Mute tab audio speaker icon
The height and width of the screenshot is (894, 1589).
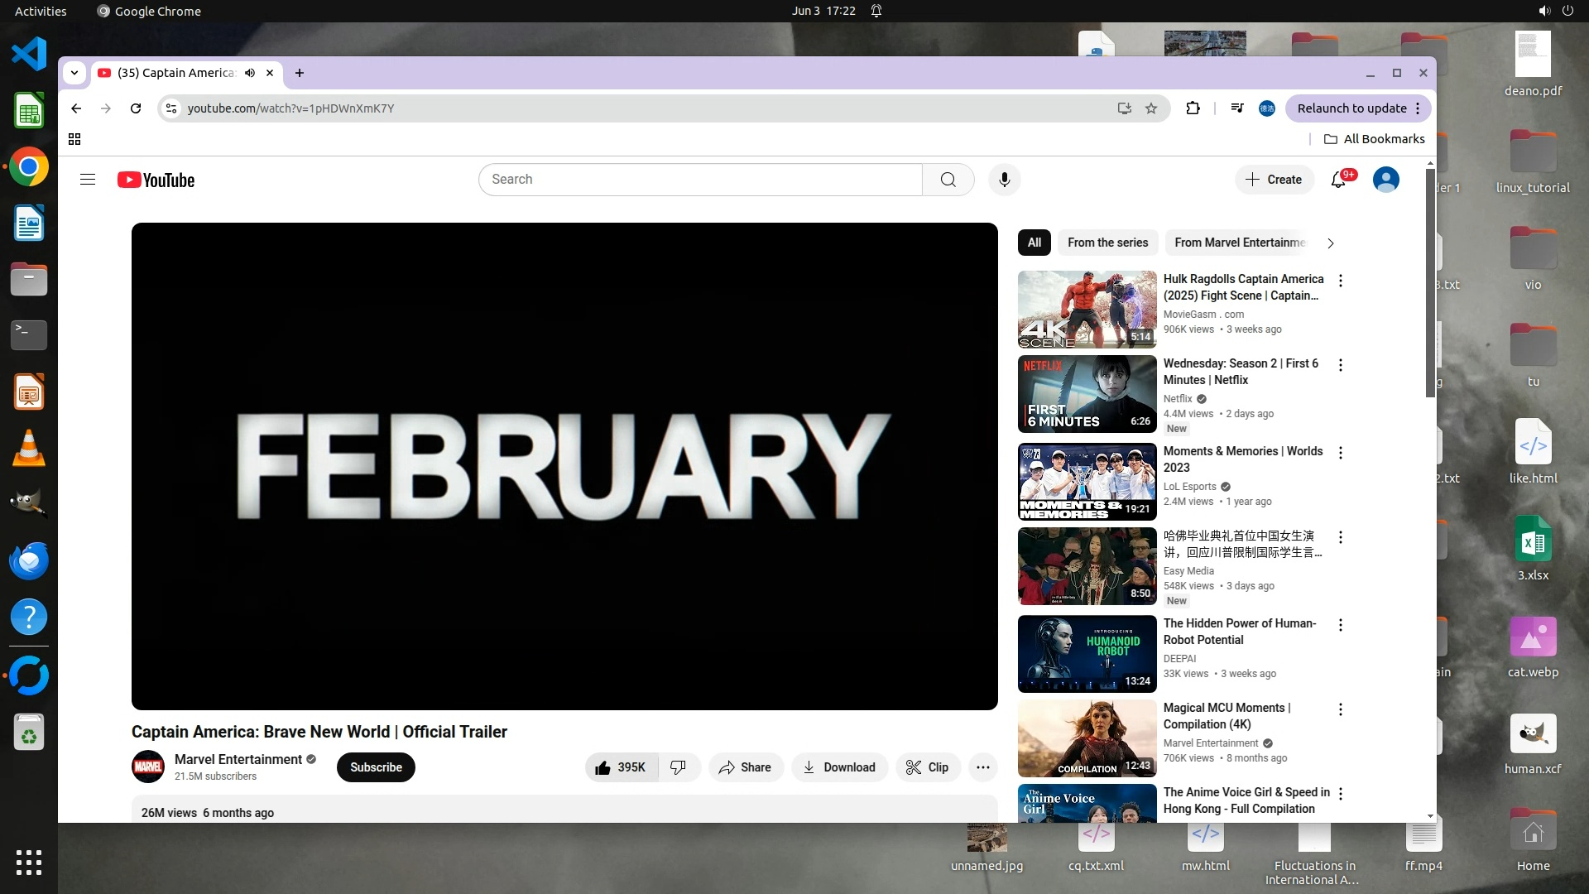coord(250,73)
